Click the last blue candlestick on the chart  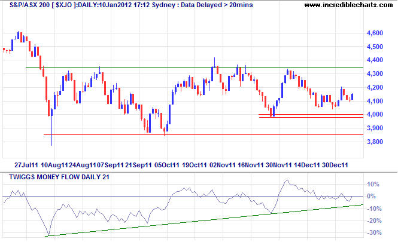point(352,97)
